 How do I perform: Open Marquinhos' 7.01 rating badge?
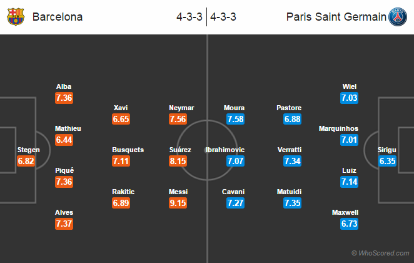click(349, 140)
